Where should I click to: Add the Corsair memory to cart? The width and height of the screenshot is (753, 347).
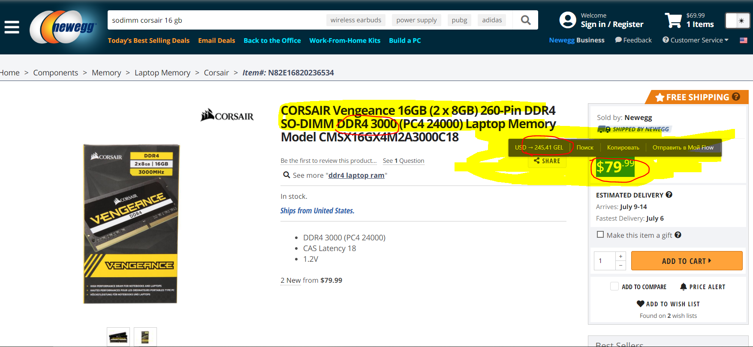tap(687, 261)
